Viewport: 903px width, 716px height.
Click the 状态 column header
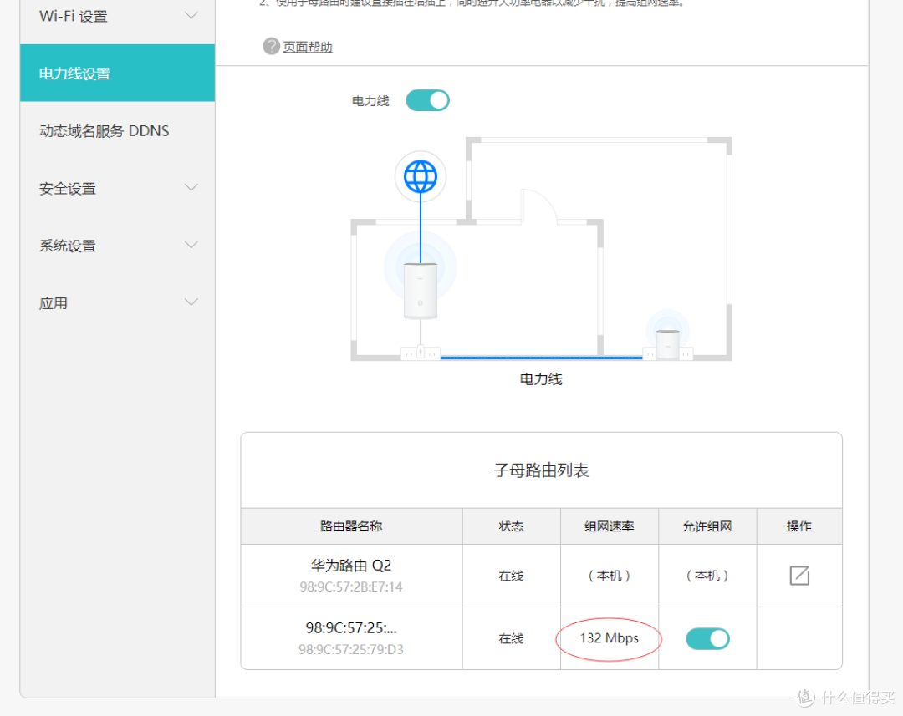point(512,526)
